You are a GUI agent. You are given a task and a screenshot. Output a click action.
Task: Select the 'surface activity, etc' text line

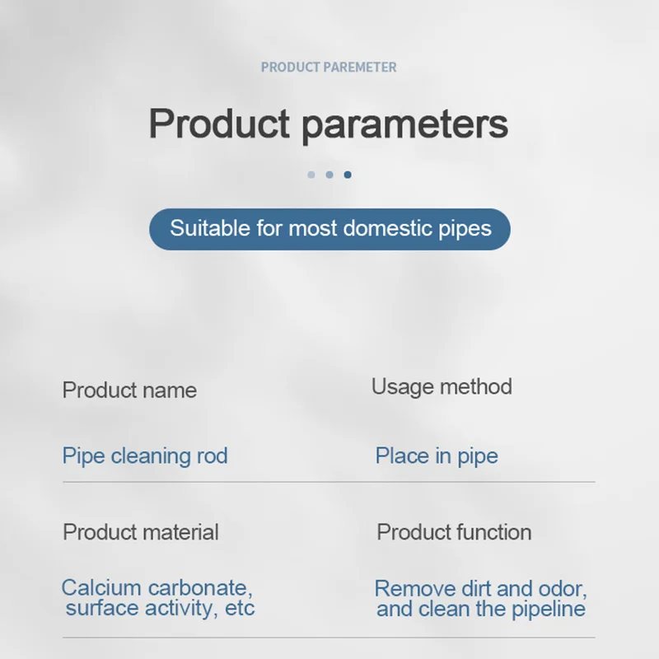160,608
